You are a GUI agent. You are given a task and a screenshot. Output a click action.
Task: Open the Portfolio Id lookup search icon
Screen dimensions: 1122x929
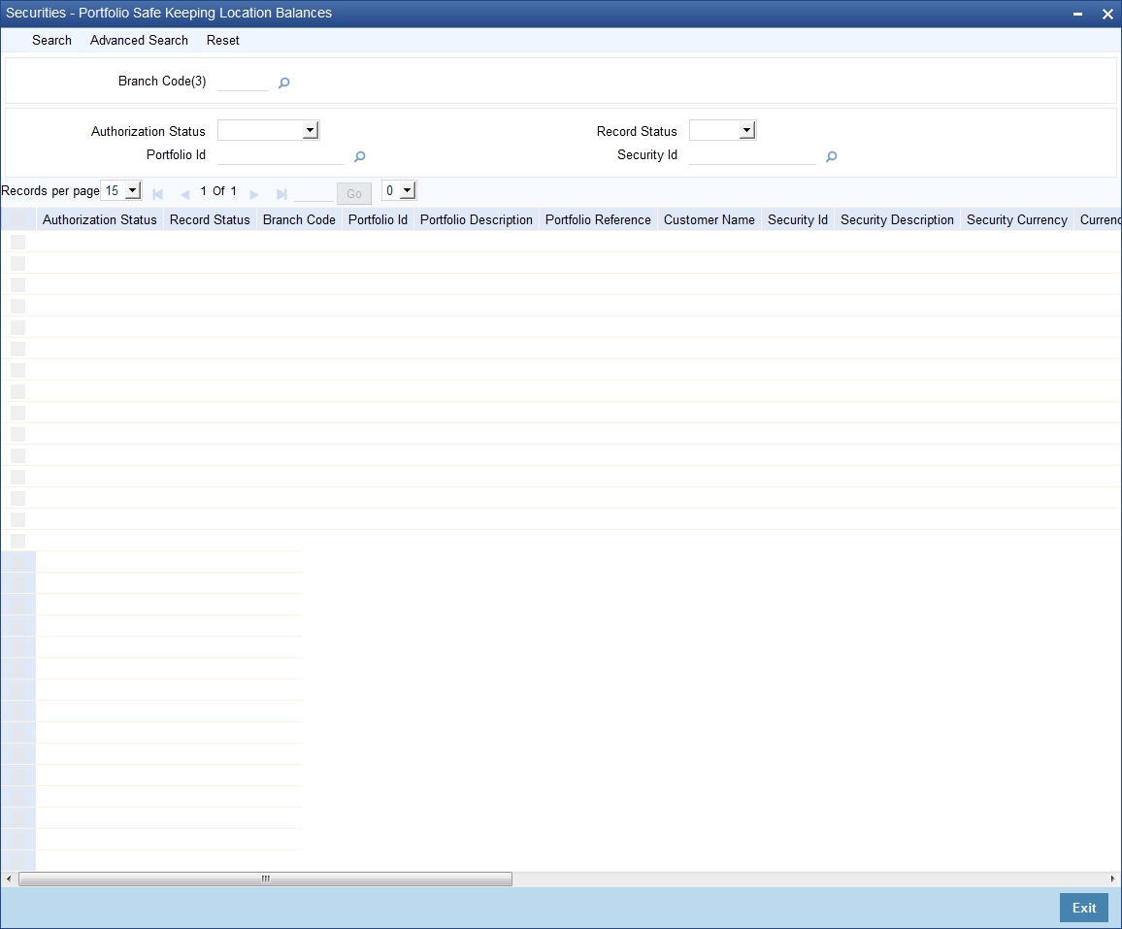[x=360, y=156]
